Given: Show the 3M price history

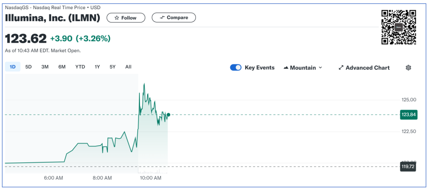Looking at the screenshot, I should tap(45, 67).
